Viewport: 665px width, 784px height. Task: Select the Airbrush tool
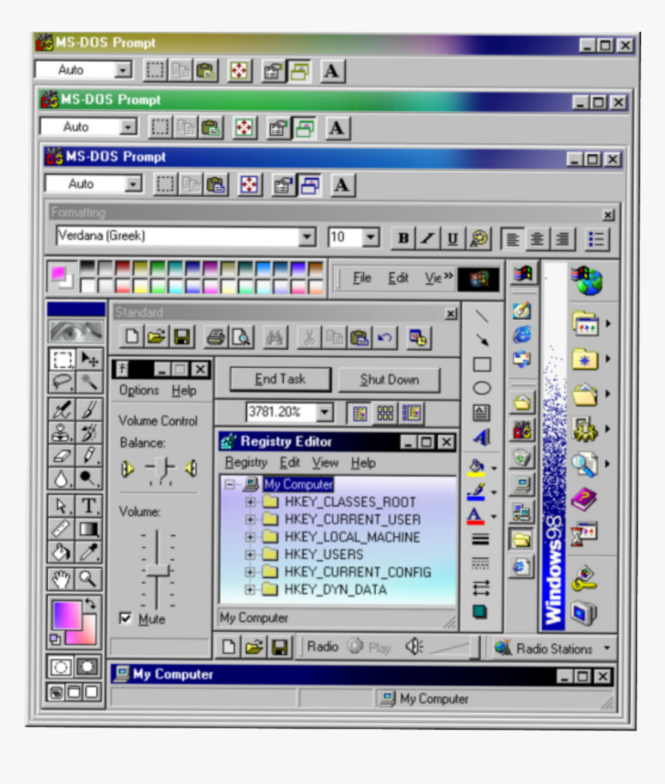click(63, 410)
